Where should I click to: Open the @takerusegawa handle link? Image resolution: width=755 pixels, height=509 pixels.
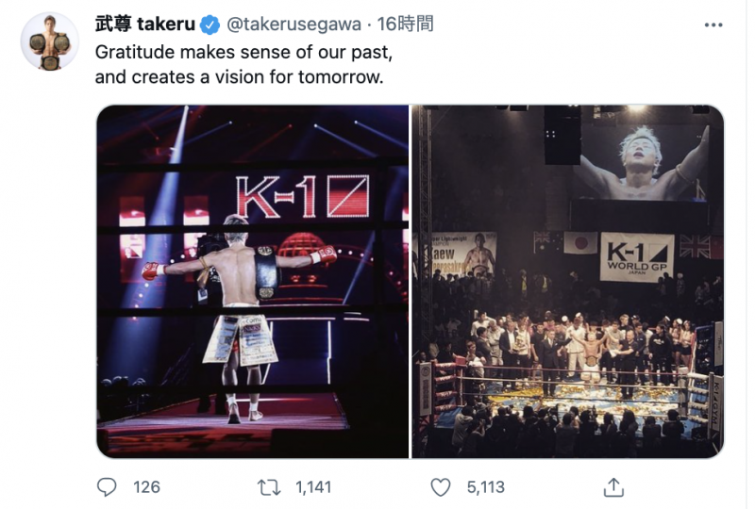(283, 25)
